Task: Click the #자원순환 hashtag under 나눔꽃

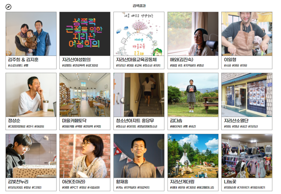Action: [x=230, y=187]
